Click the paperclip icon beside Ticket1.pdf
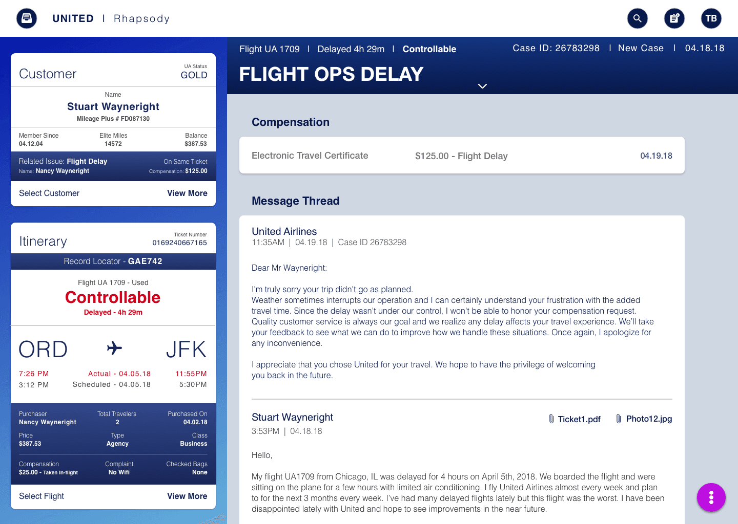The width and height of the screenshot is (738, 524). click(x=551, y=419)
